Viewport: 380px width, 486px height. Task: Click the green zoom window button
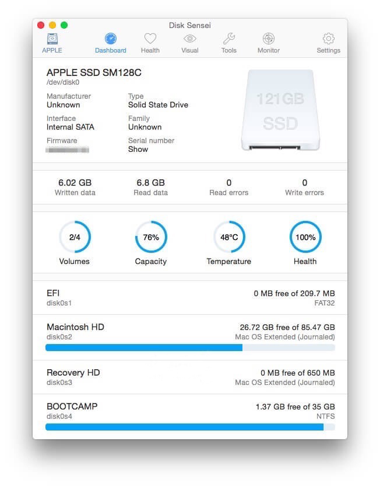pyautogui.click(x=64, y=25)
